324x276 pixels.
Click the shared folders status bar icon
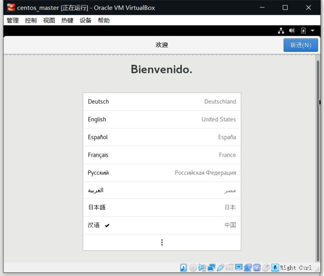click(x=230, y=268)
